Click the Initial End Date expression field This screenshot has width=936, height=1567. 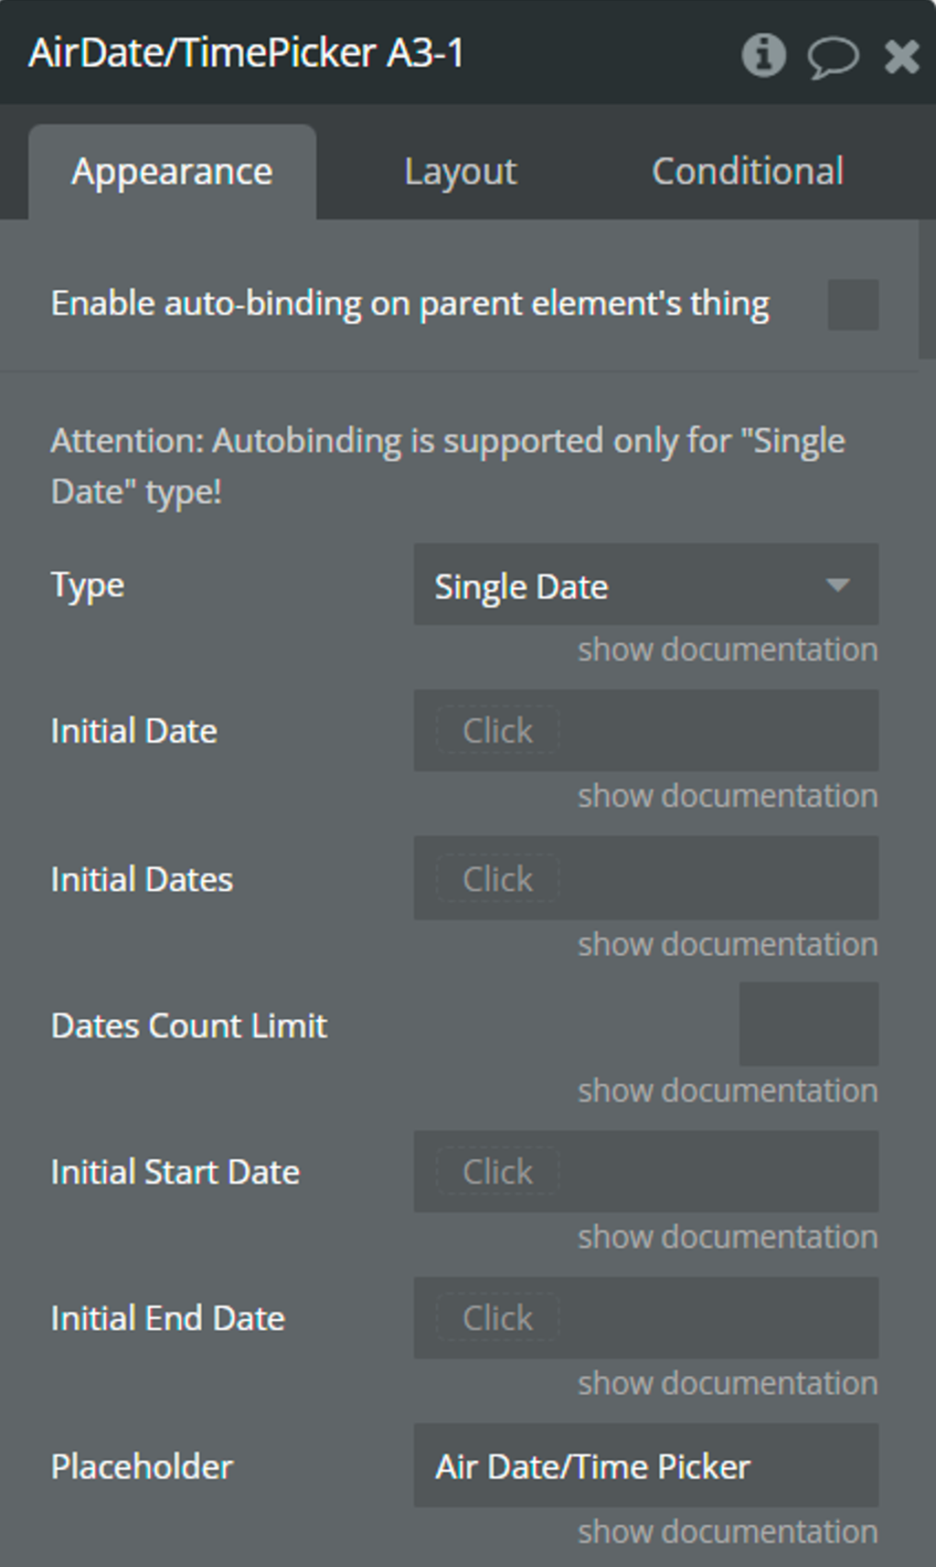(645, 1318)
